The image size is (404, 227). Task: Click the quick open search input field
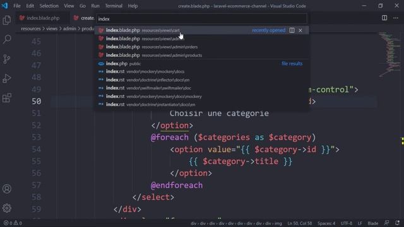coord(202,19)
